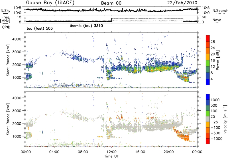Click the '16' Power colorbar value
228x158 pixels.
213,60
